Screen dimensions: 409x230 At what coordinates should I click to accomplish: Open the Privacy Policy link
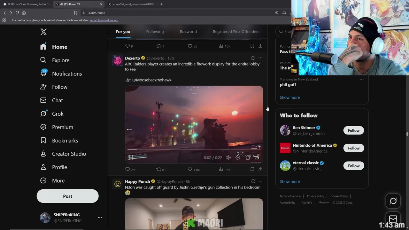tap(315, 196)
